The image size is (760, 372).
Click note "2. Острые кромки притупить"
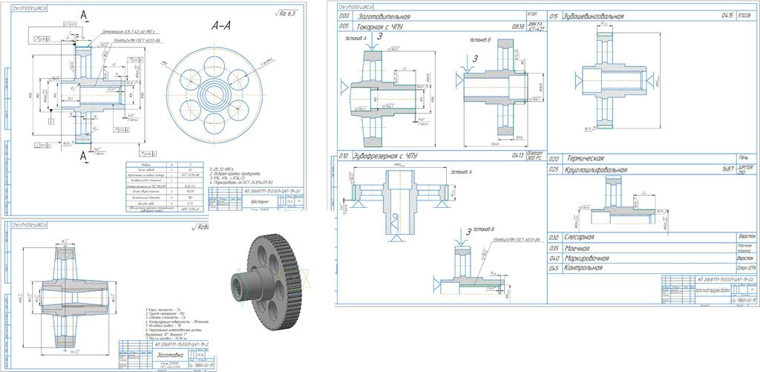[236, 172]
